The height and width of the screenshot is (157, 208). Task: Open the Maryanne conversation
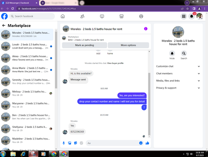click(27, 105)
